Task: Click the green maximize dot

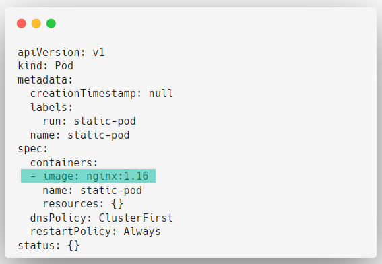Action: click(x=51, y=24)
